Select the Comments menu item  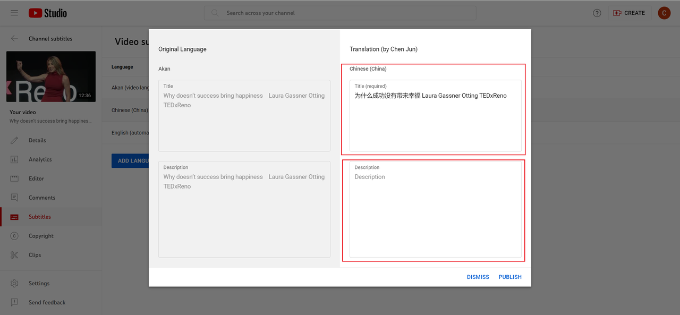coord(41,198)
